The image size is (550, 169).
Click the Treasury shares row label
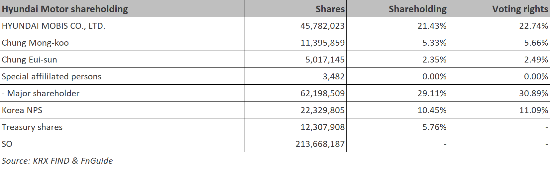point(32,127)
